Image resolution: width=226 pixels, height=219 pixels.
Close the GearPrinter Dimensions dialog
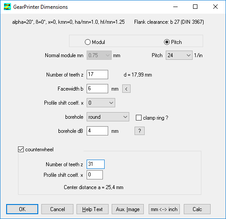(215, 7)
